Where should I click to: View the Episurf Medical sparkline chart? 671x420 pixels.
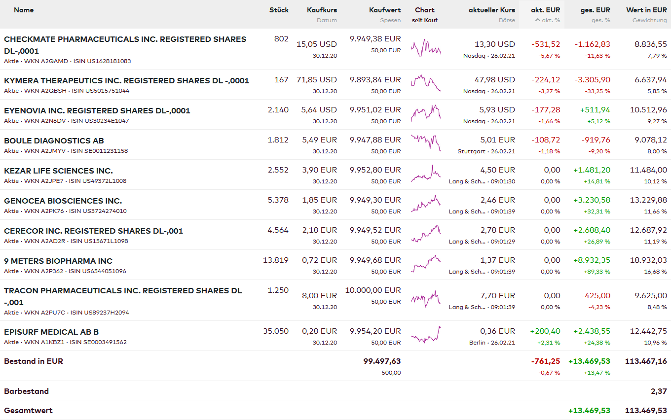tap(425, 335)
